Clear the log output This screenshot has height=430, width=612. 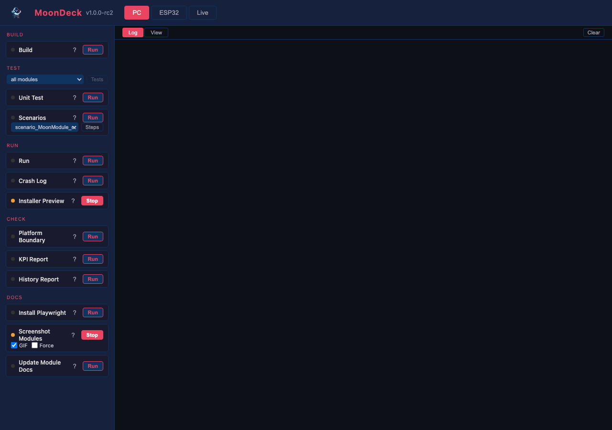(594, 32)
